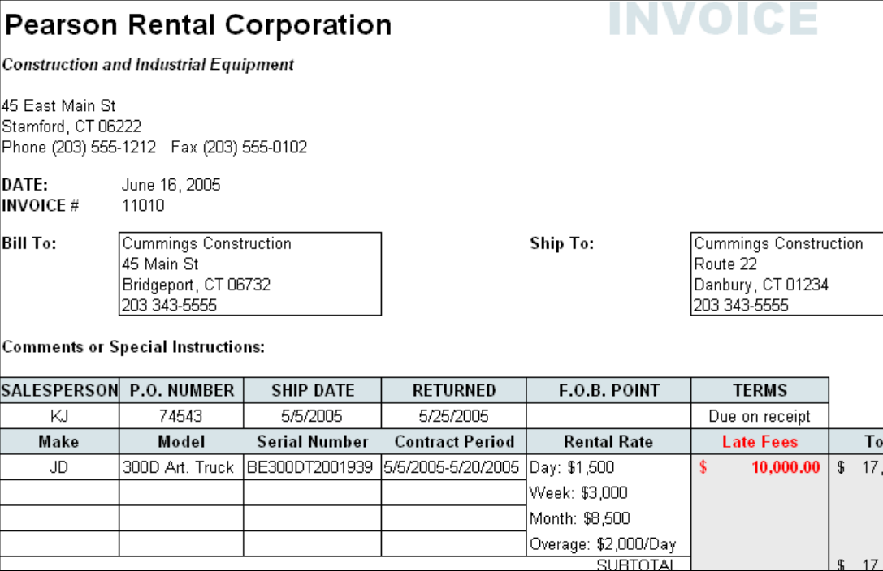The image size is (883, 571).
Task: Select the P.O. number 74543 cell
Action: pos(181,416)
